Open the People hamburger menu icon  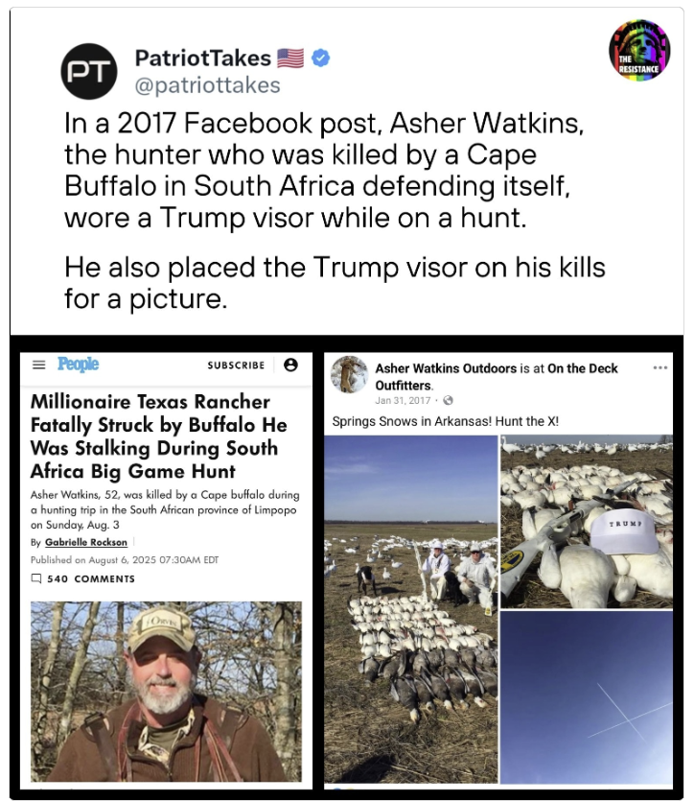(x=38, y=365)
